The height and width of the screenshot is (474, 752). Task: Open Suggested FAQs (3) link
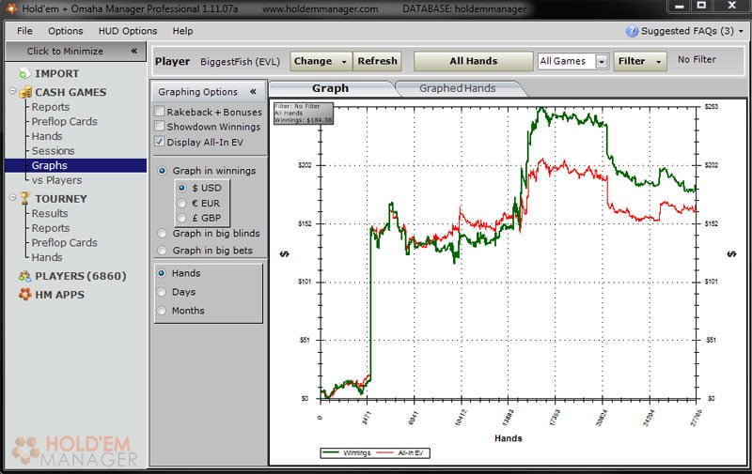(687, 31)
